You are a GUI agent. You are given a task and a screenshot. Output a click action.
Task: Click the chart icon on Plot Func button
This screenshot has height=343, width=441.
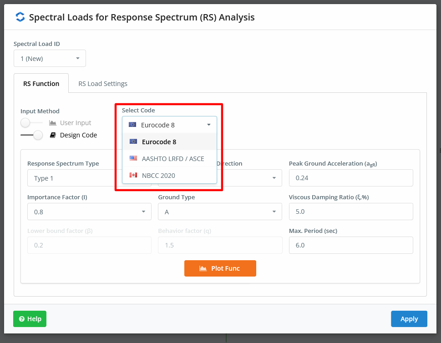203,268
